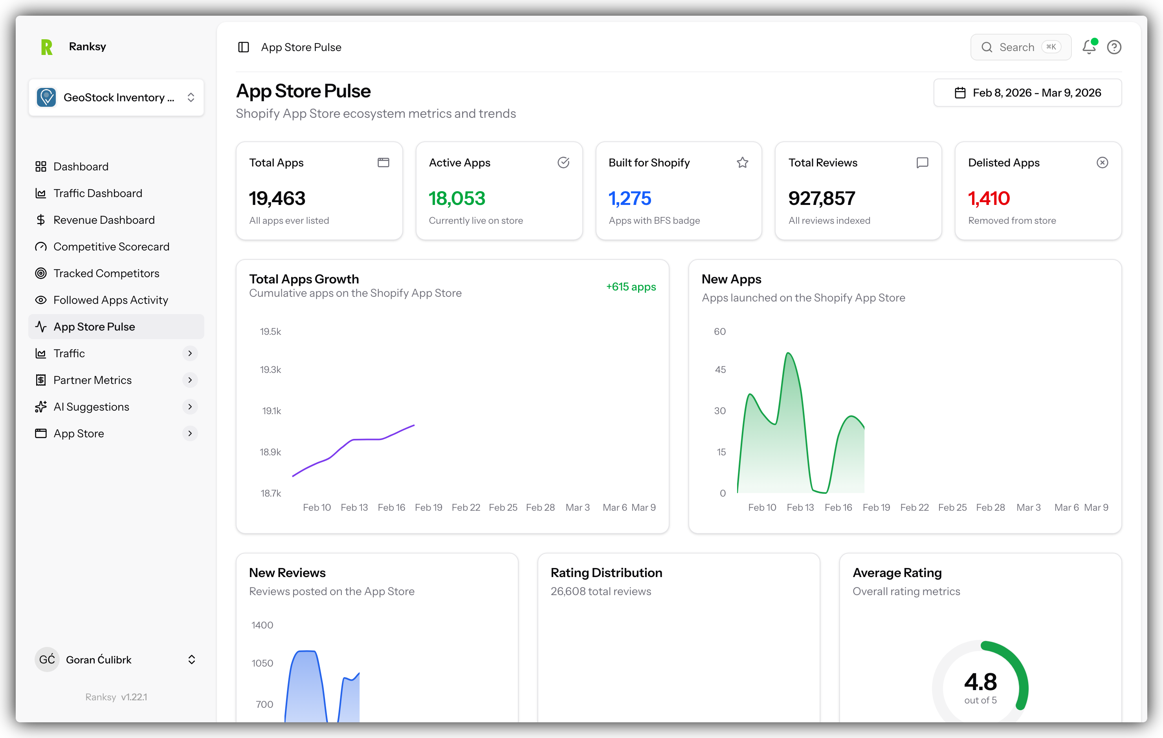Click the Ranksy logo icon
This screenshot has height=738, width=1163.
coord(47,47)
